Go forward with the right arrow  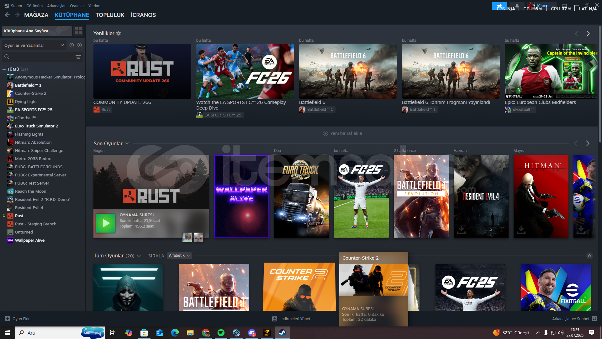pos(17,15)
